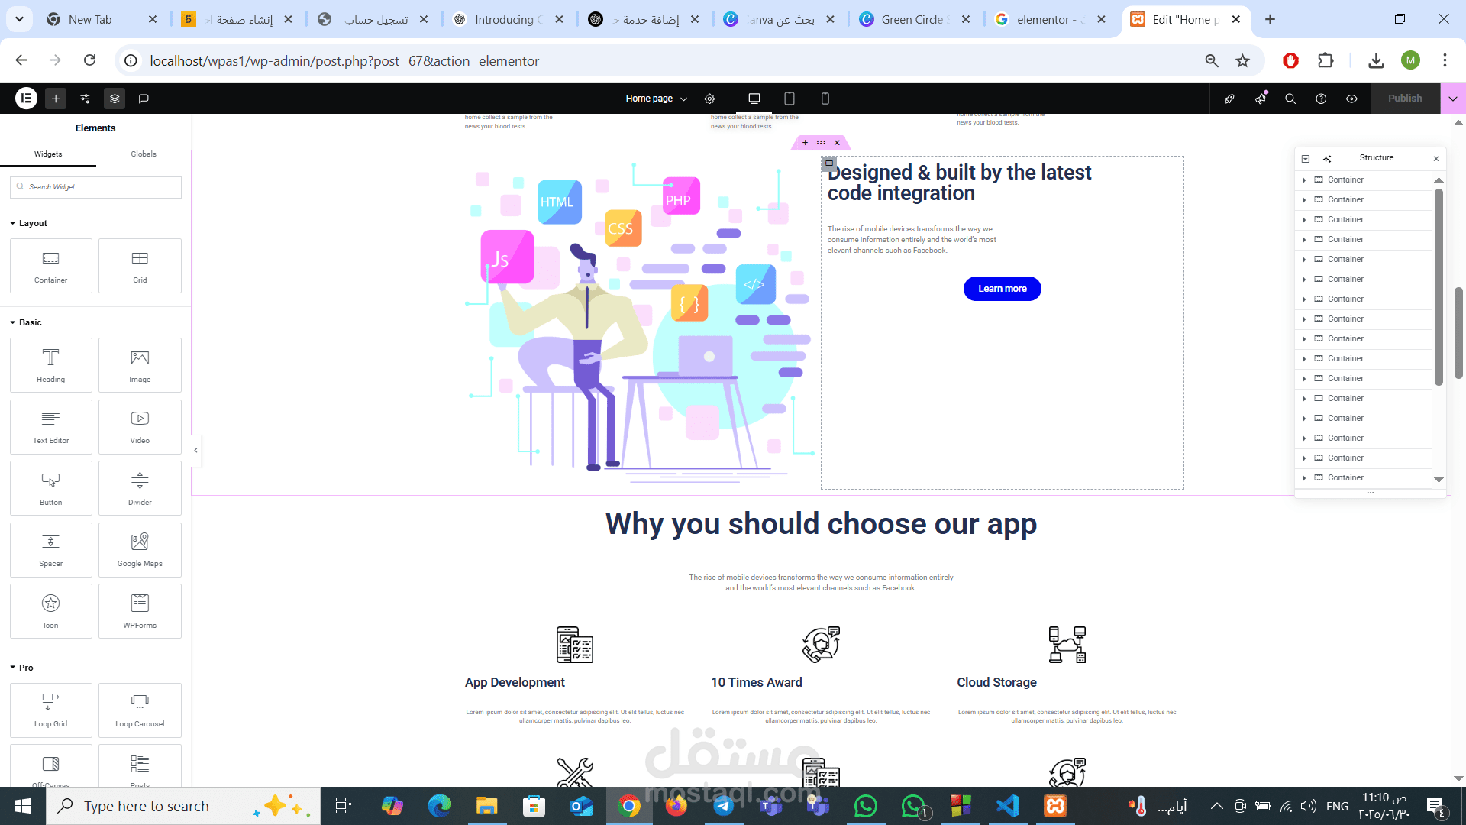Reload the page in Chrome

pos(89,60)
